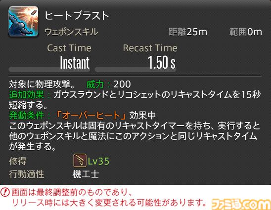Click the Famitsu.com watermark logo
The height and width of the screenshot is (210, 271).
coord(241,204)
